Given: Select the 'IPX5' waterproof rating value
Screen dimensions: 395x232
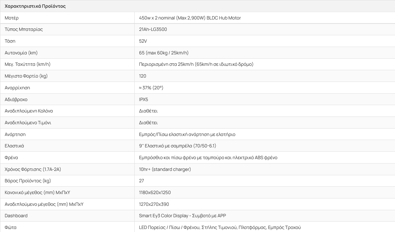Looking at the screenshot, I should click(143, 99).
